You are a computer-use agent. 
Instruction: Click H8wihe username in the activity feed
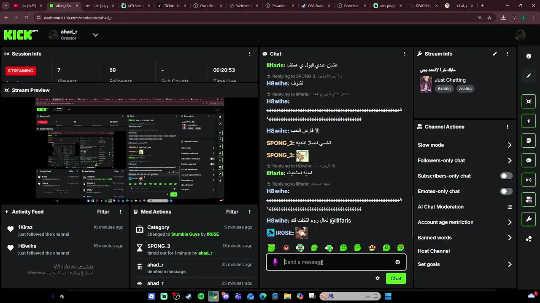pos(27,246)
